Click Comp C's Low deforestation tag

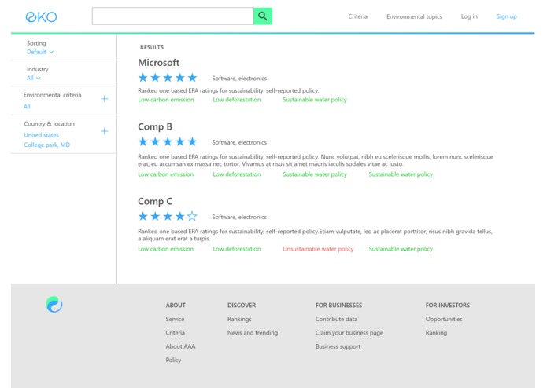237,249
